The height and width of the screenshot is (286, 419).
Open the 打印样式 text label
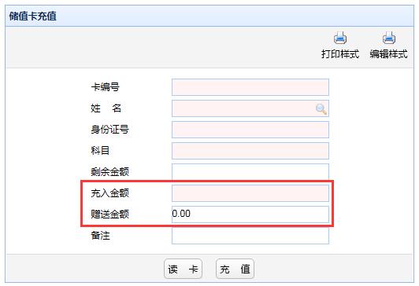(x=340, y=54)
